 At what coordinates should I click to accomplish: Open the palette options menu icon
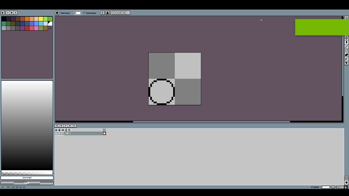point(15,13)
